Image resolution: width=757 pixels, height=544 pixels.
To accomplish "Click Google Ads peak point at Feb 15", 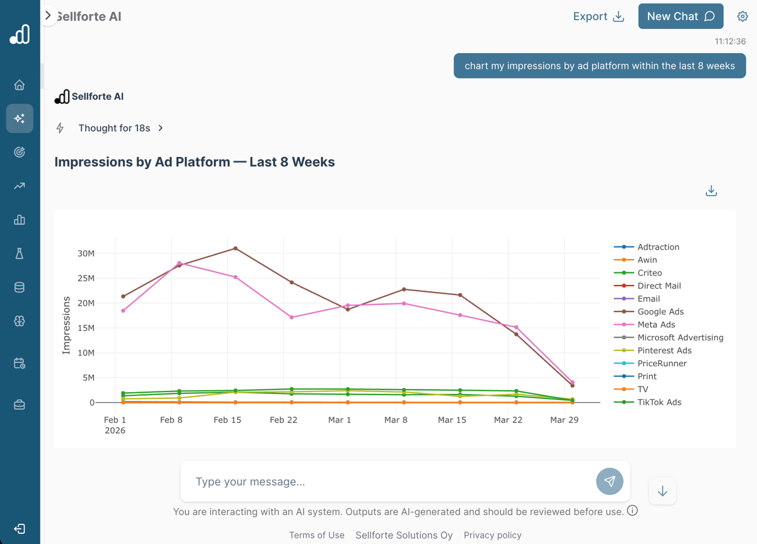I will [235, 248].
